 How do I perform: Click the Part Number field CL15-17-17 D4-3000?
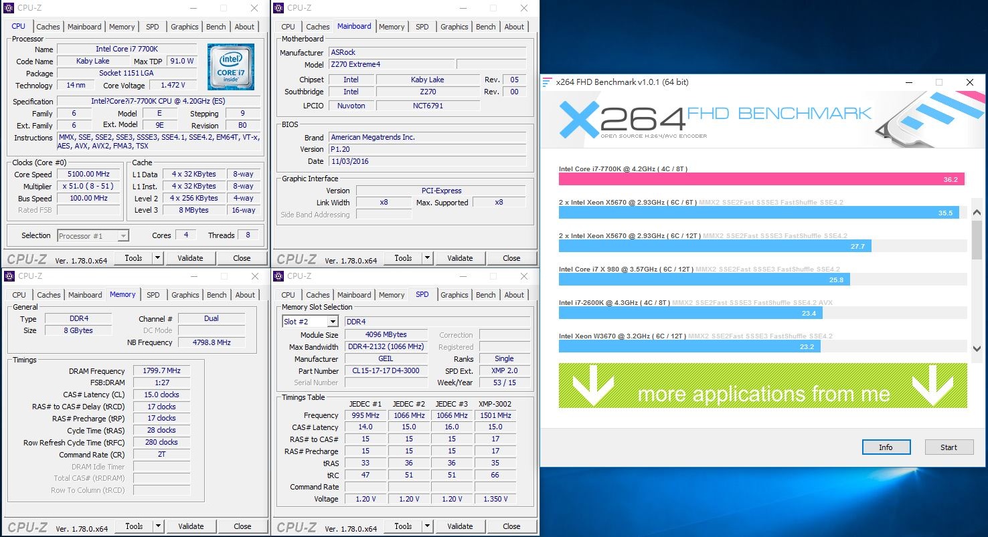coord(386,371)
